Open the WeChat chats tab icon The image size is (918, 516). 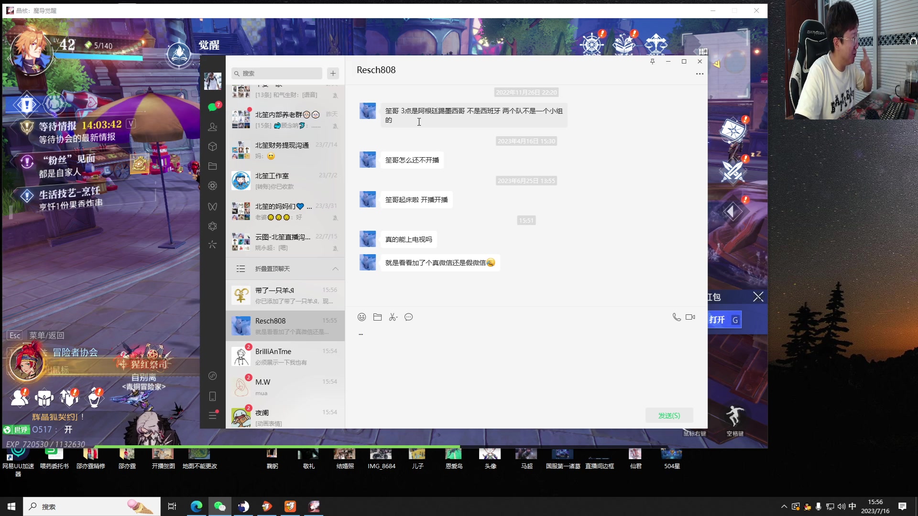213,107
